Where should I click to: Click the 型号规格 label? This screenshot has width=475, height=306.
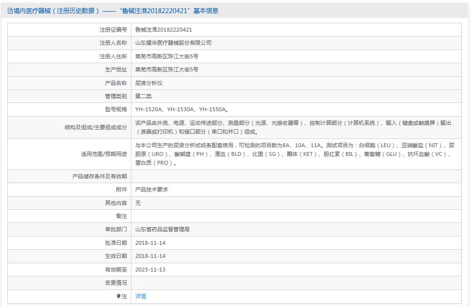click(x=116, y=109)
